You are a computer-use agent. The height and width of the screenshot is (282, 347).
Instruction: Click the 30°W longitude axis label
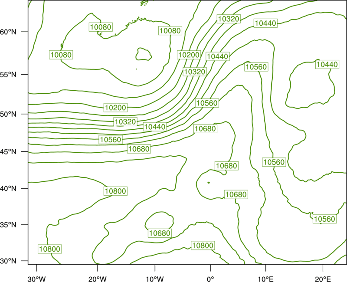(36, 279)
